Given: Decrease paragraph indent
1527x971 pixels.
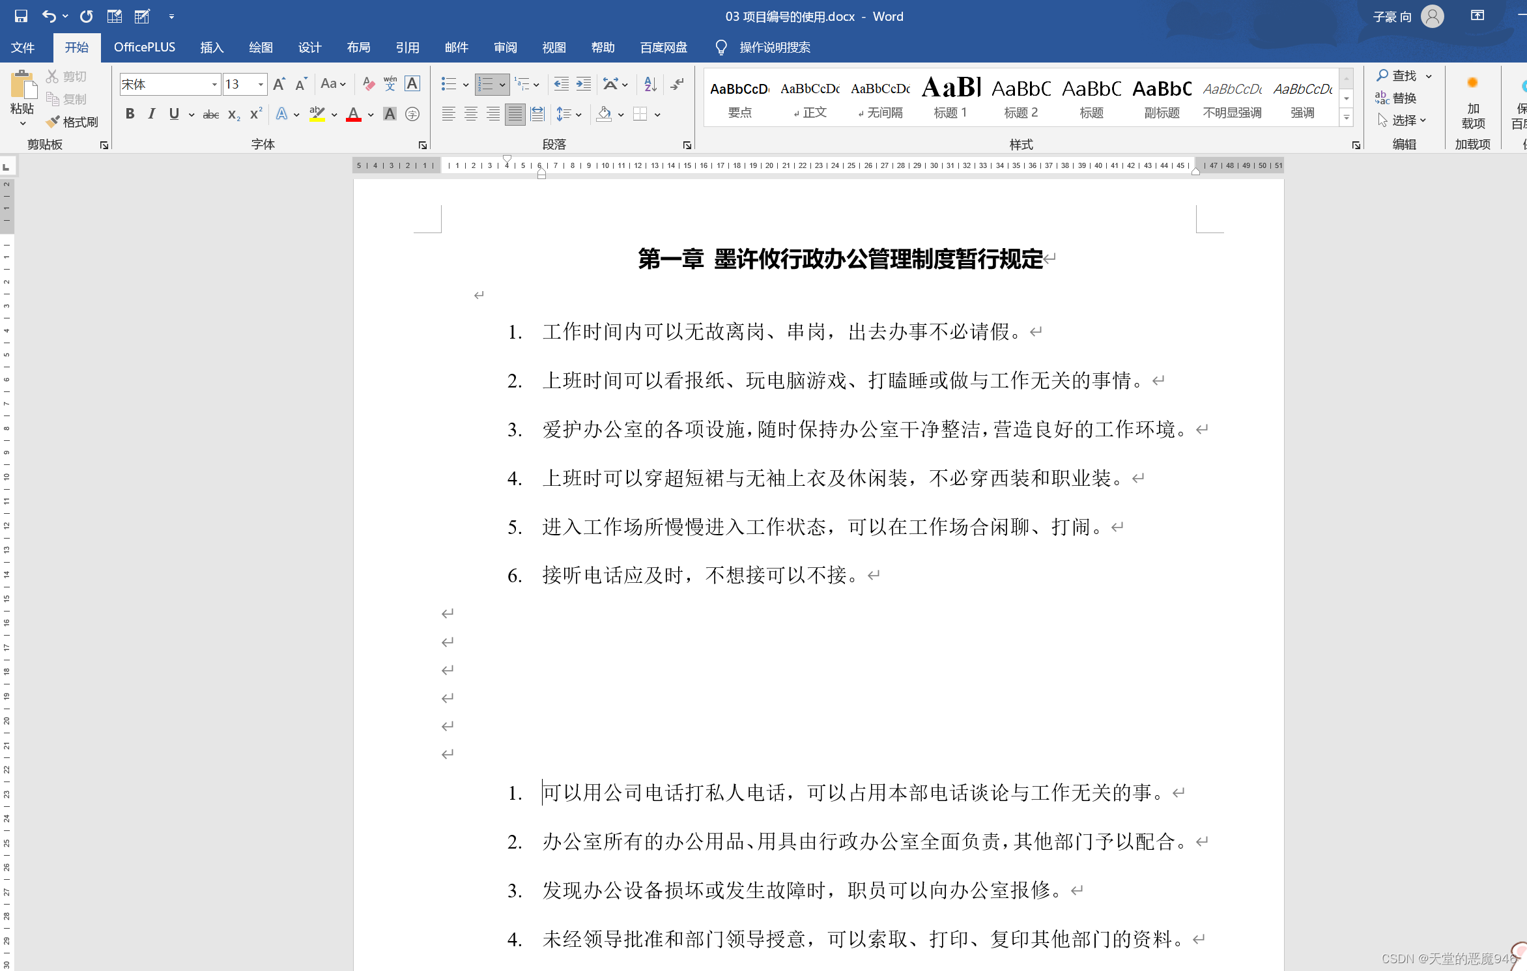Looking at the screenshot, I should click(x=561, y=84).
